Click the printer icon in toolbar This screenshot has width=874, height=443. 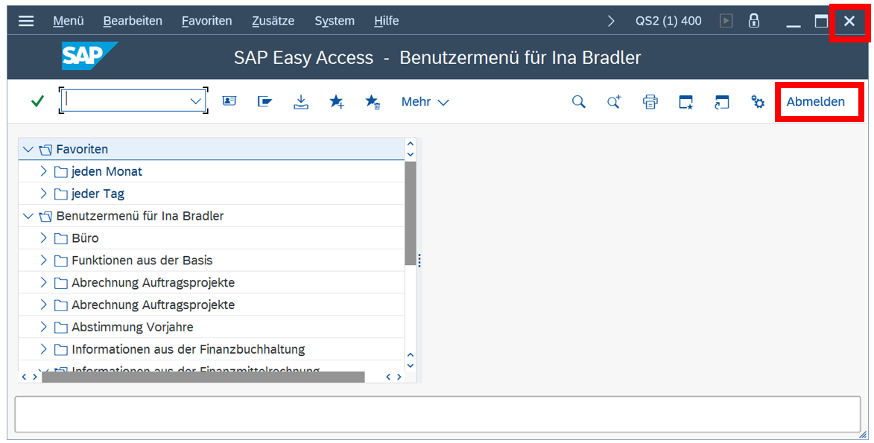(x=650, y=102)
